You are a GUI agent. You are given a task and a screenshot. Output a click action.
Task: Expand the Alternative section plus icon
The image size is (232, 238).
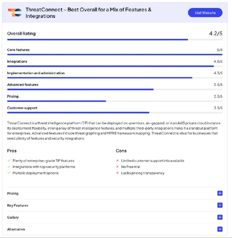pos(220,229)
